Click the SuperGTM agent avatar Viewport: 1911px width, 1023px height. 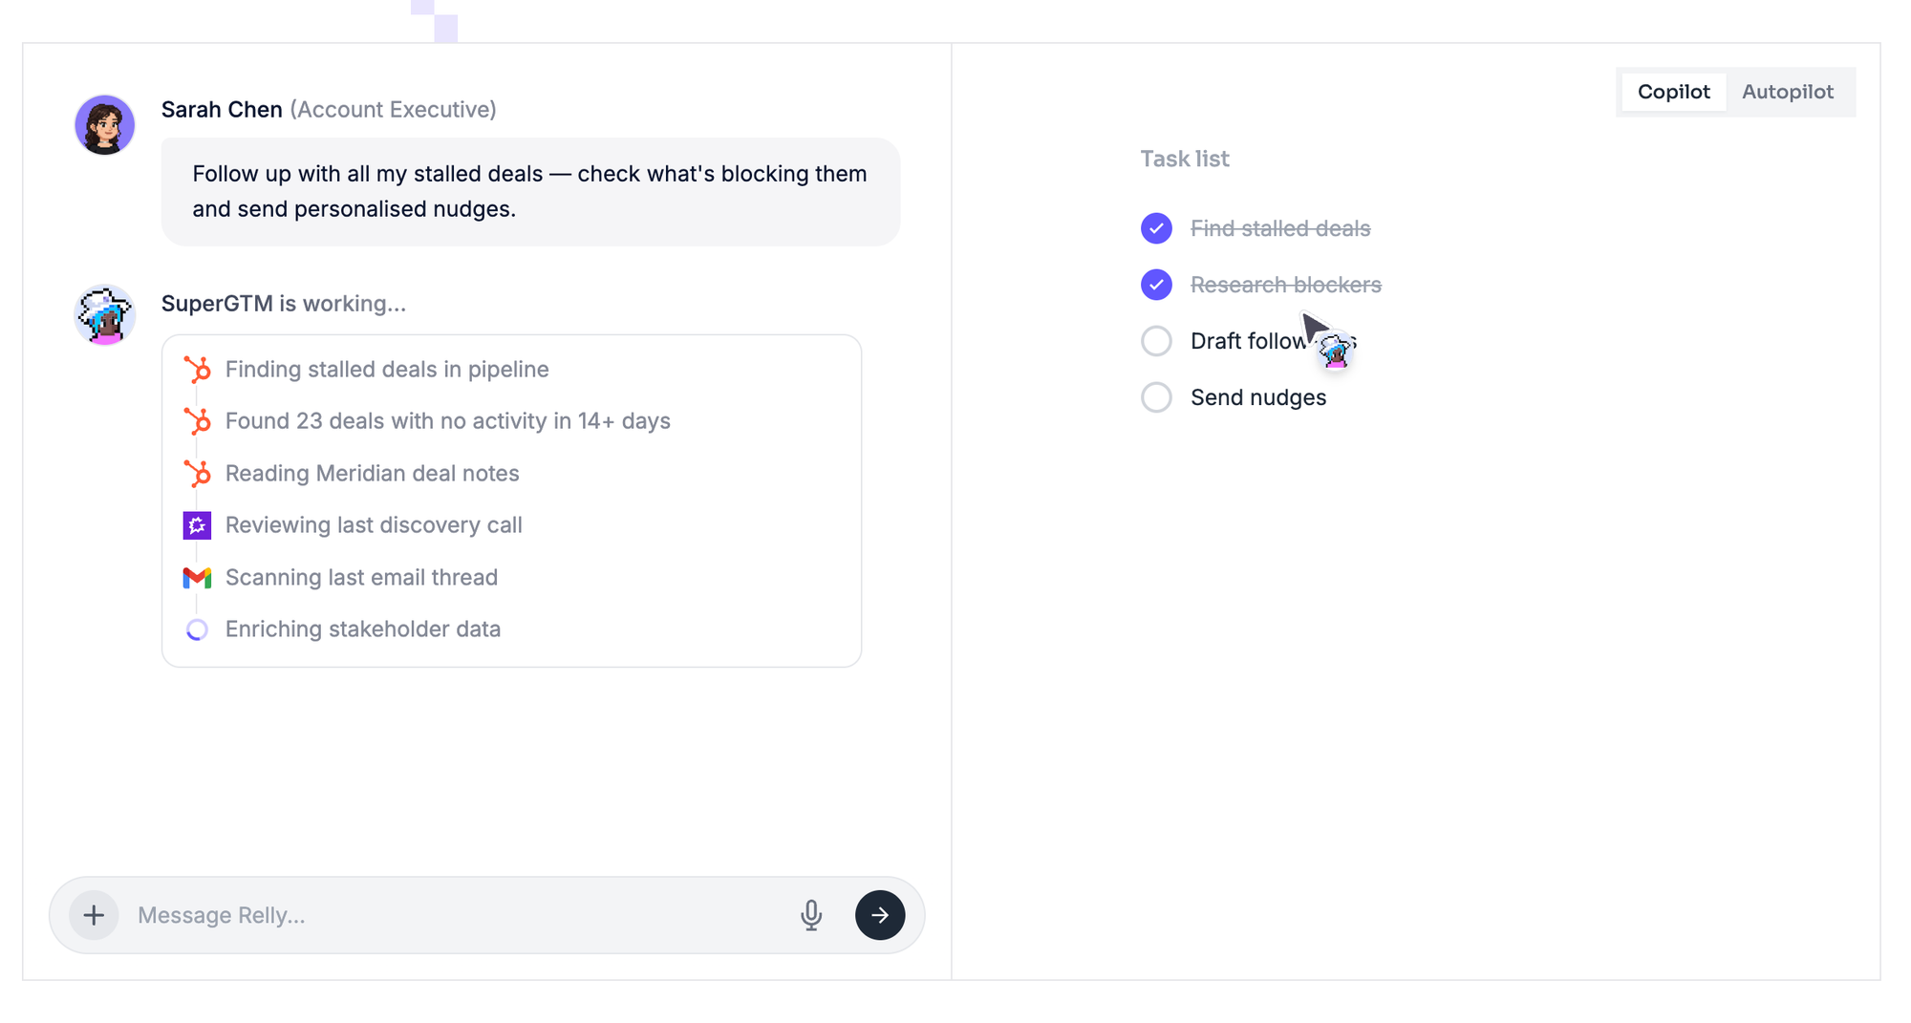[105, 315]
